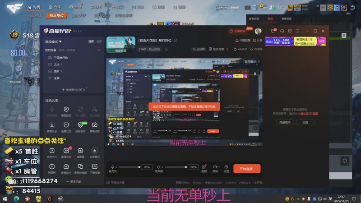The width and height of the screenshot is (361, 203).
Task: Click the 全站榜 site ranking
Action: (199, 49)
